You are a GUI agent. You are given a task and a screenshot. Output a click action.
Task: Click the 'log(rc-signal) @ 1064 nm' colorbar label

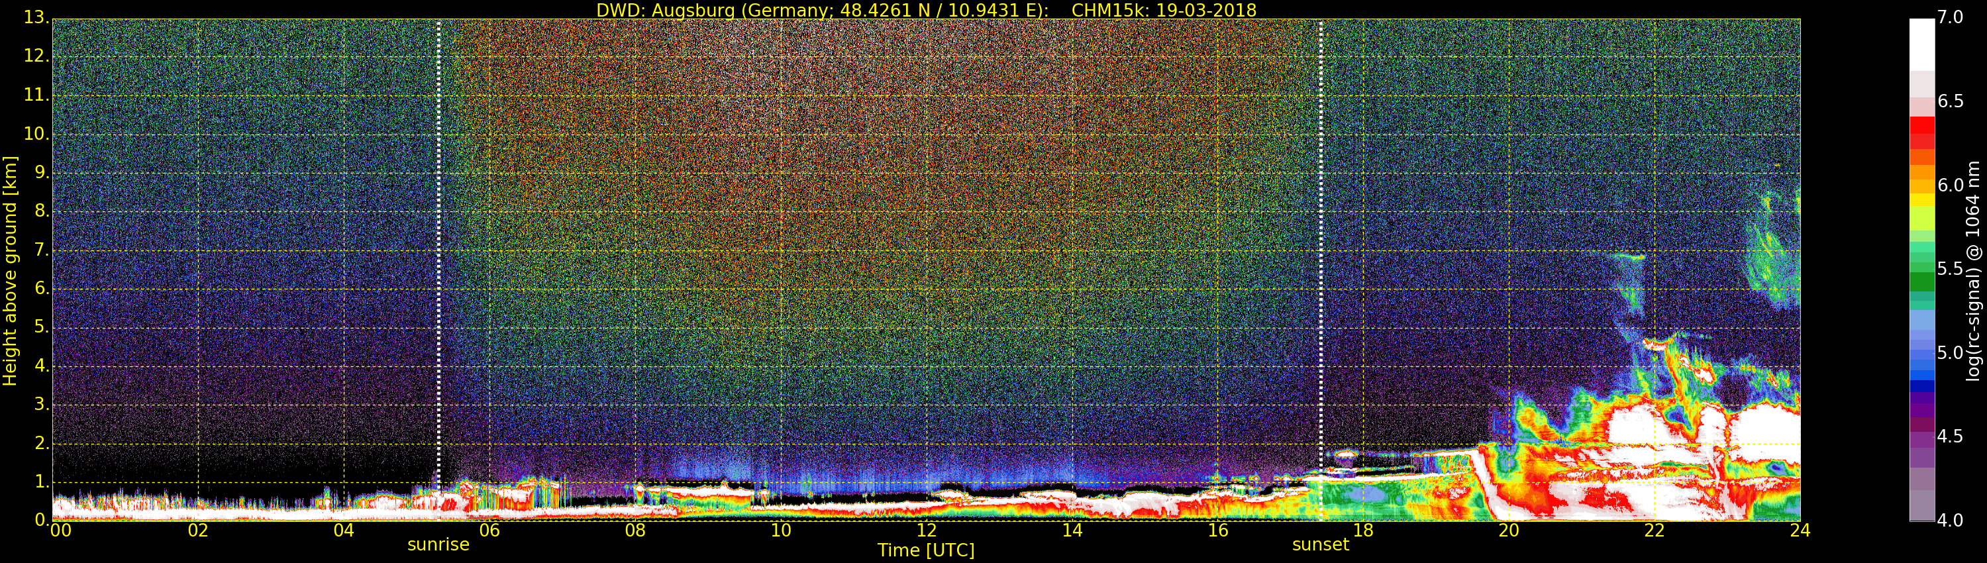pyautogui.click(x=1973, y=271)
